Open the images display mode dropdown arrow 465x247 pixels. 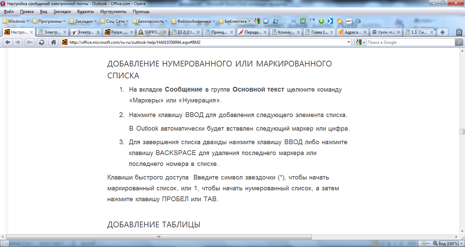click(428, 244)
